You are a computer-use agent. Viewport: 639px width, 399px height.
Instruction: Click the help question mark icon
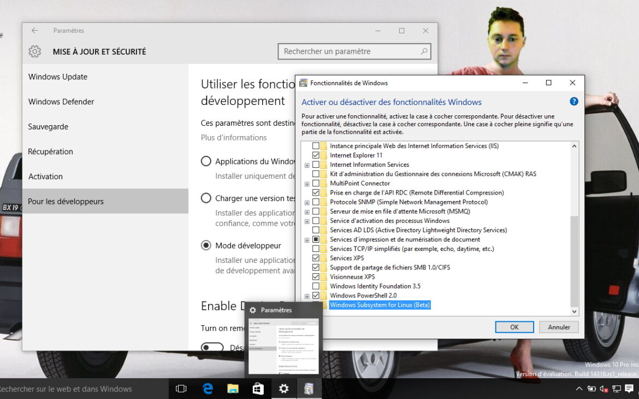tap(573, 102)
